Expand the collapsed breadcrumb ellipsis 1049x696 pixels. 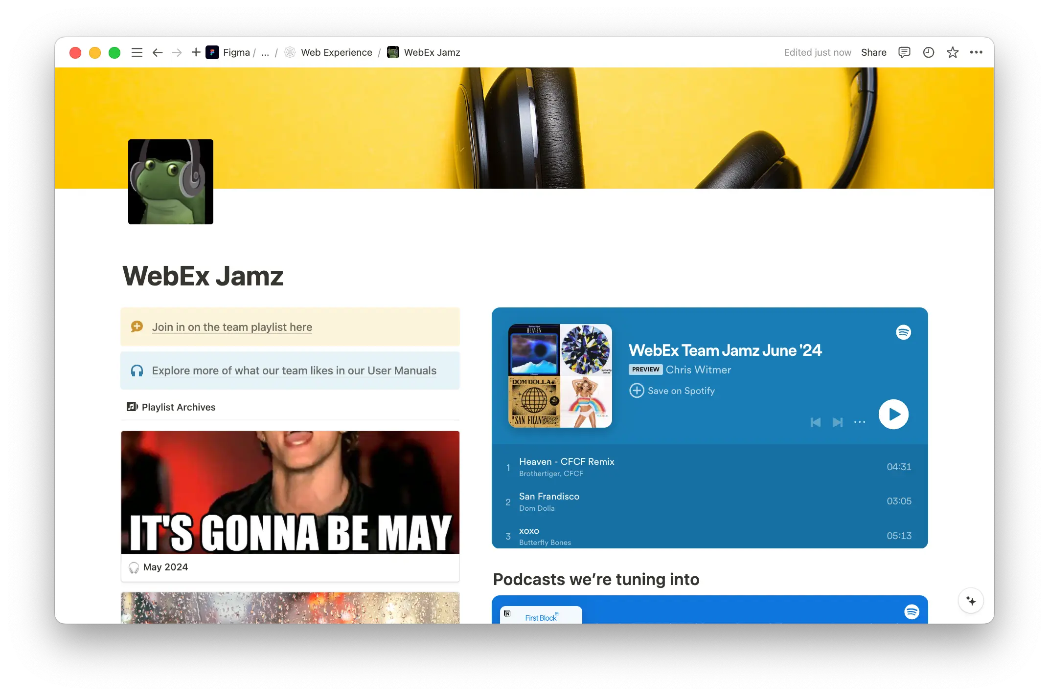click(x=265, y=52)
